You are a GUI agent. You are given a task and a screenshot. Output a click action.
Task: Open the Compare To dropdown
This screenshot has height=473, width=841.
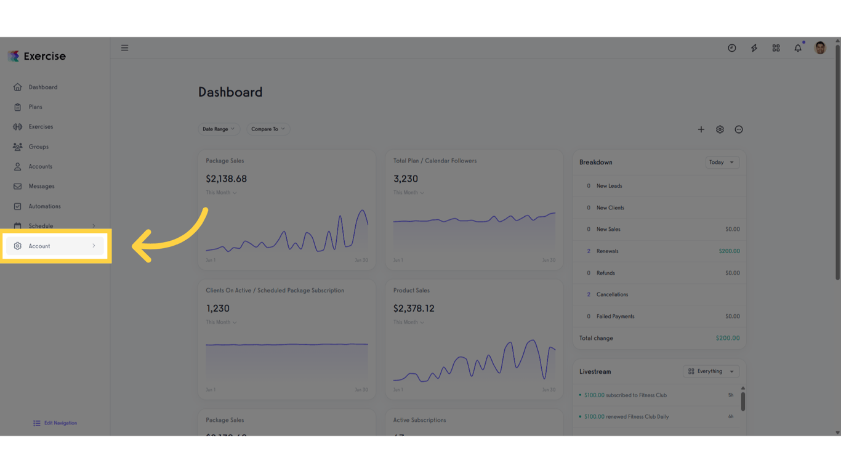pyautogui.click(x=268, y=129)
